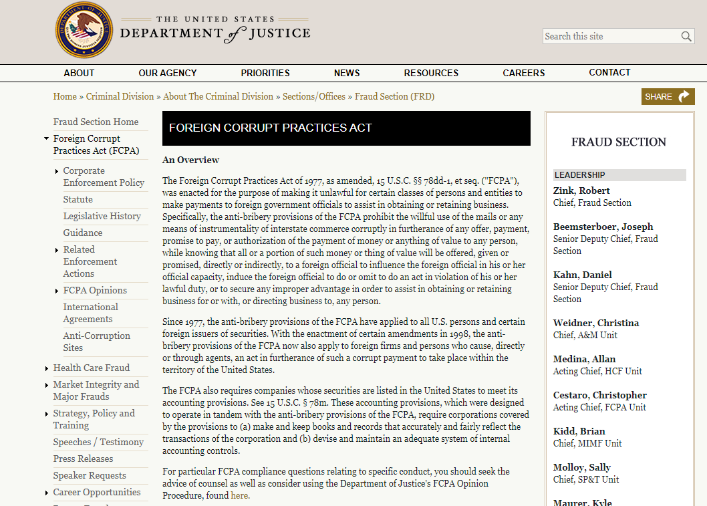Click 'Acting Chief, HCF Unit' title text
This screenshot has width=707, height=506.
597,371
